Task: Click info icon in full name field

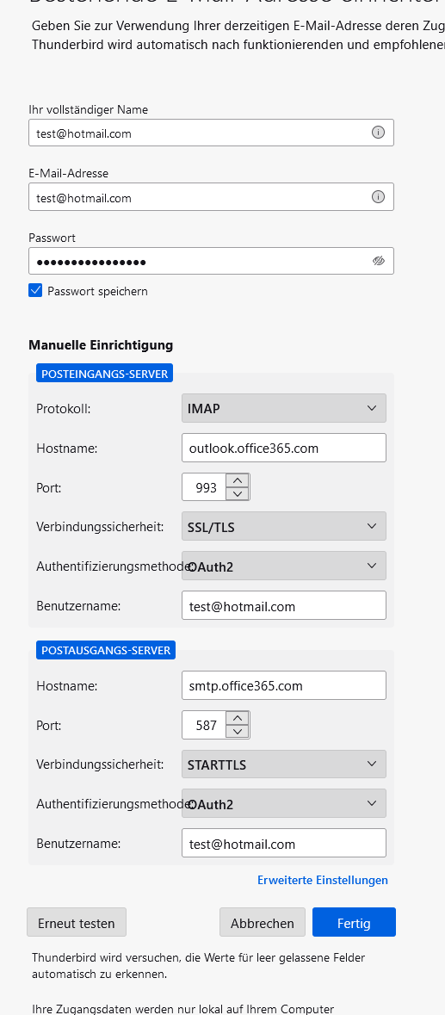Action: (379, 133)
